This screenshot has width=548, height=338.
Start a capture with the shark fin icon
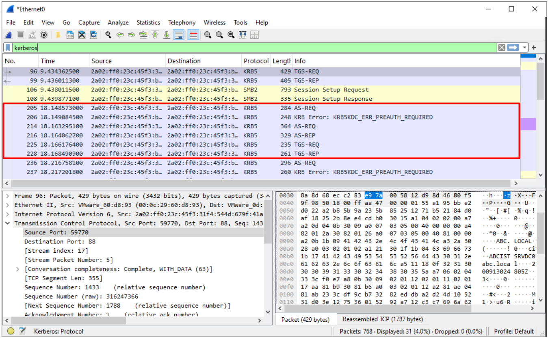(x=9, y=35)
